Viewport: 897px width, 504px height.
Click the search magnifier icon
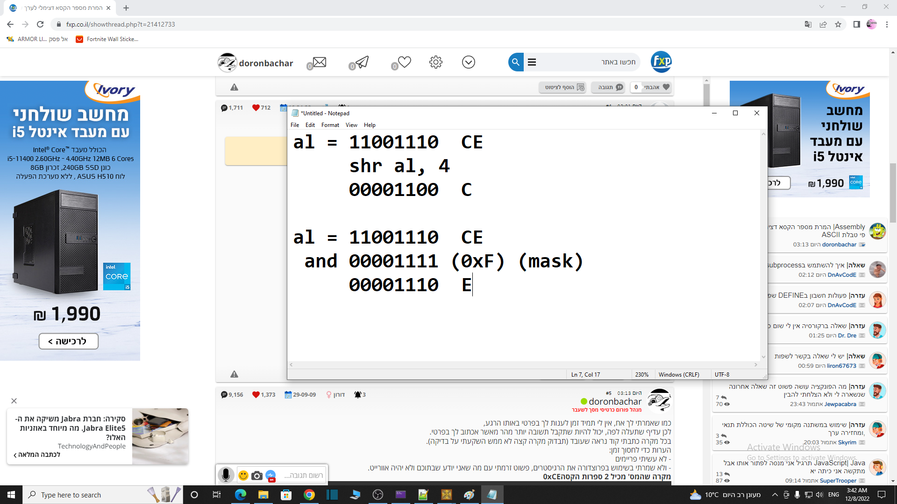pyautogui.click(x=515, y=62)
